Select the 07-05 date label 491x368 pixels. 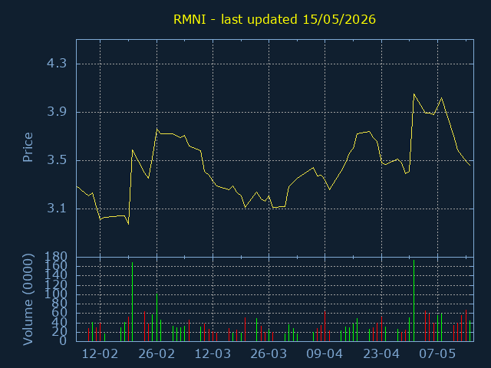(x=437, y=354)
